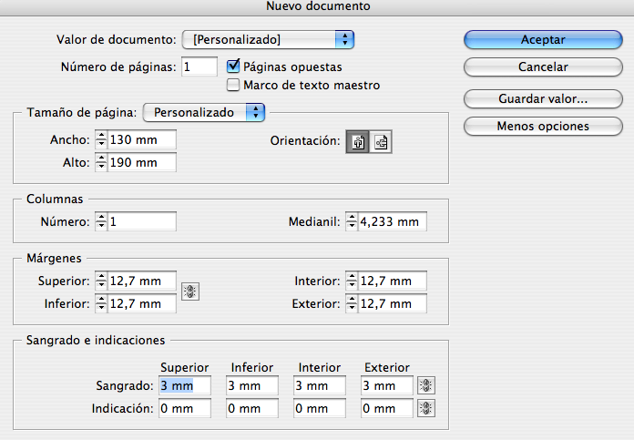Select the landscape orientation icon
Screen dimensions: 634x440
click(381, 141)
